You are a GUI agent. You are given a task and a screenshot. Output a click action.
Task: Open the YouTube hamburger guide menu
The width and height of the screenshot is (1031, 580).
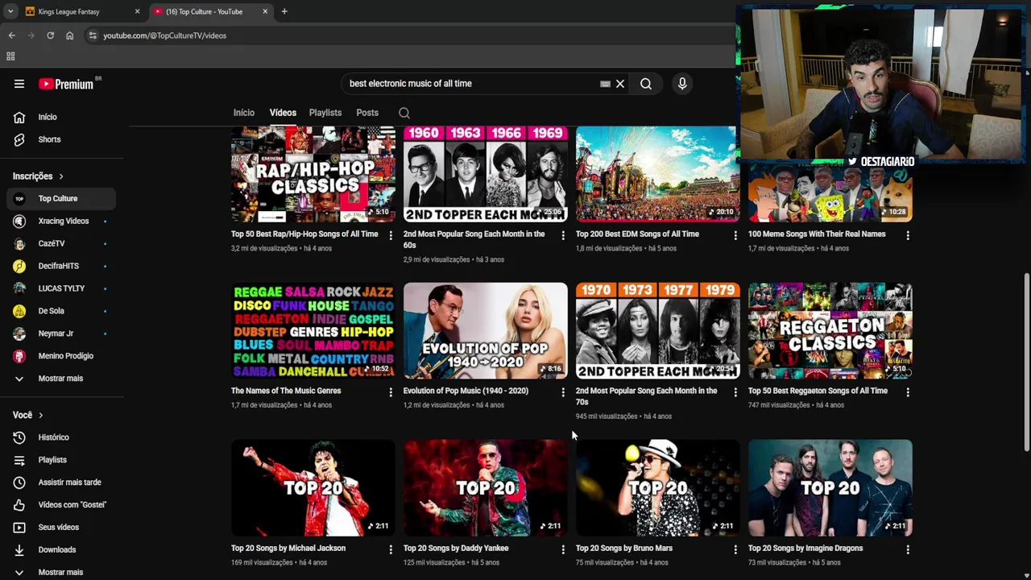coord(19,84)
